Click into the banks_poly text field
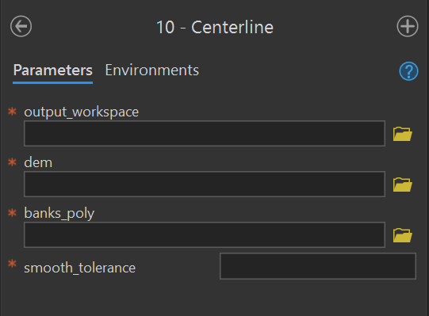429x316 pixels. tap(205, 234)
